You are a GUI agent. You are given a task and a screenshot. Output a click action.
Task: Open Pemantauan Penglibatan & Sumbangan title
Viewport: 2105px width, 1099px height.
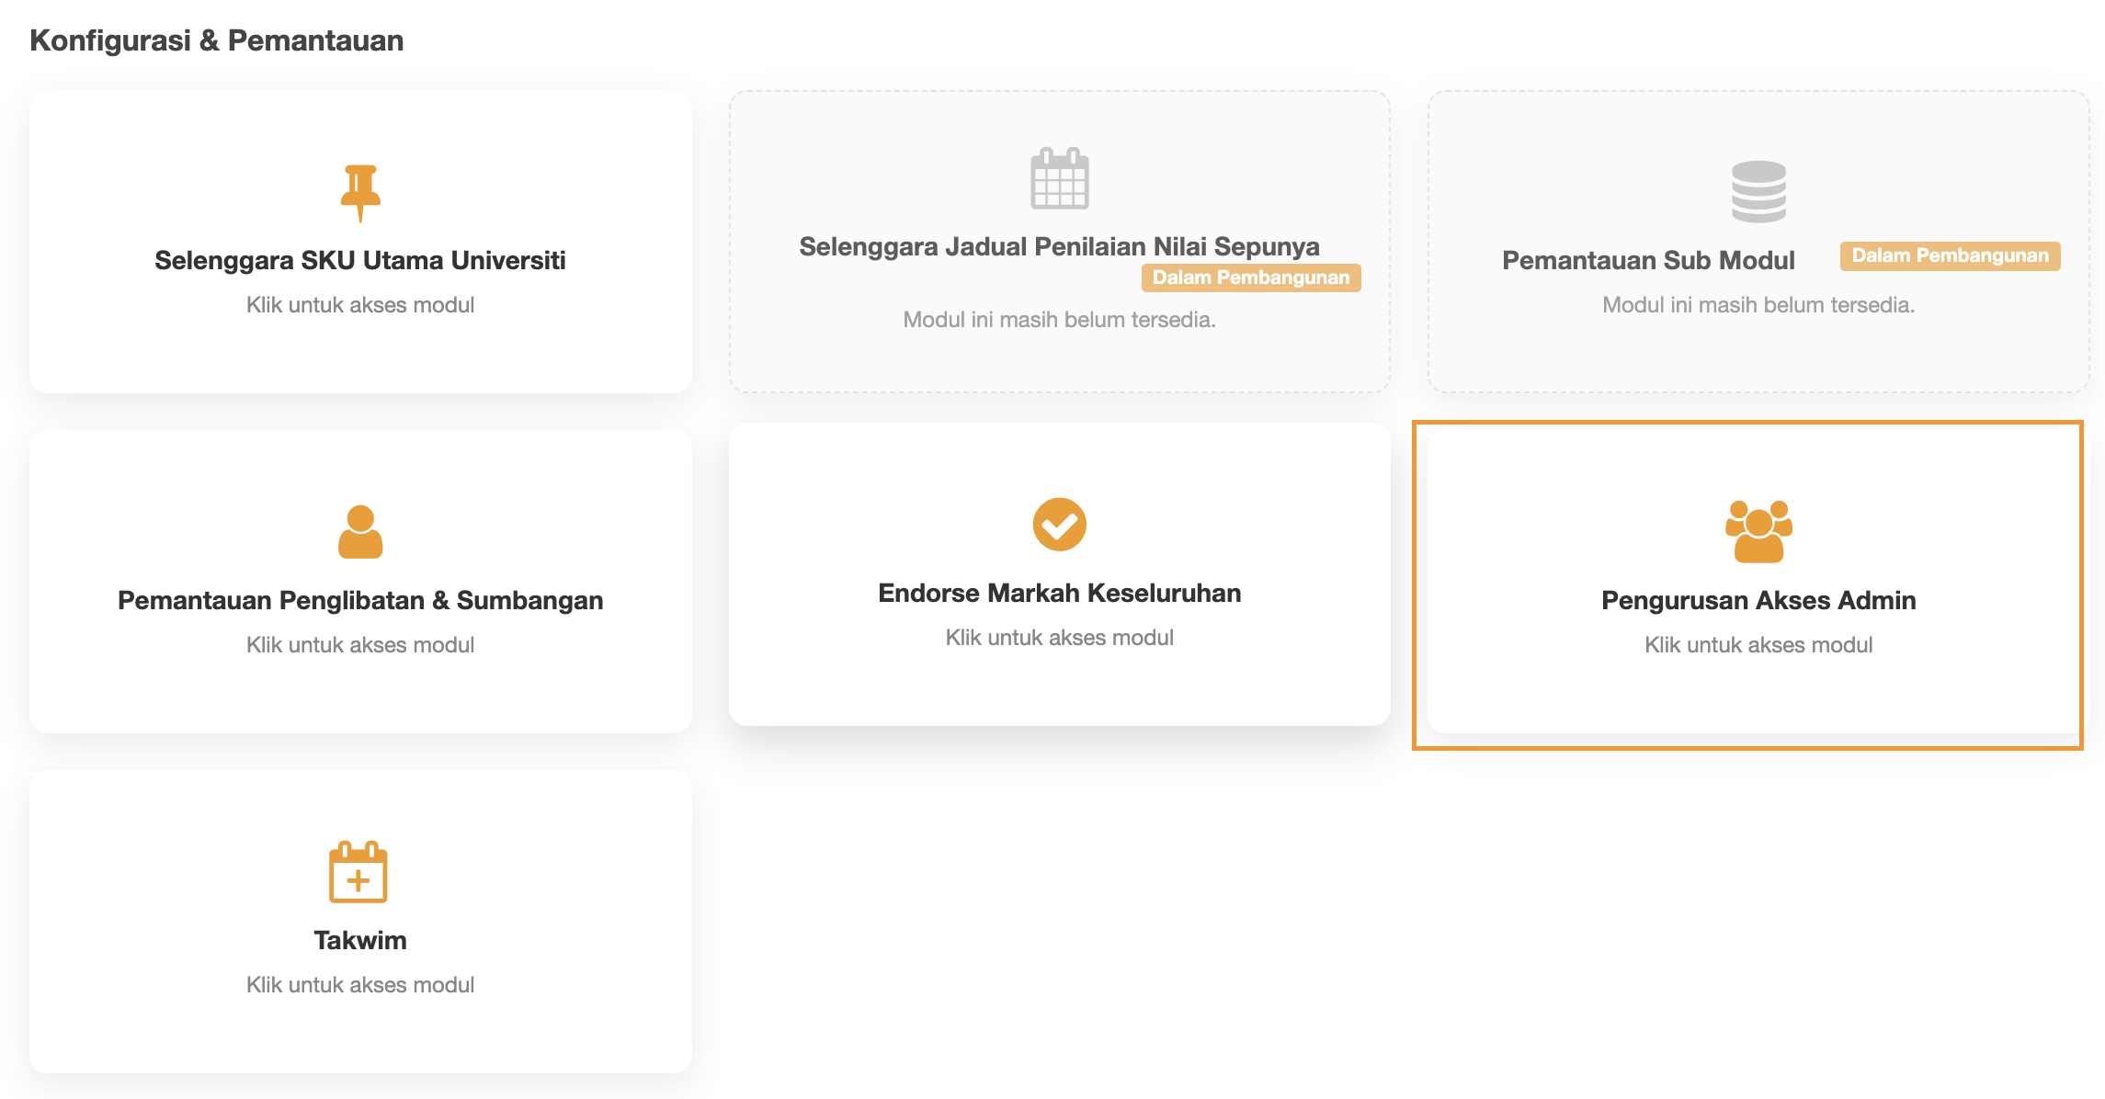360,601
